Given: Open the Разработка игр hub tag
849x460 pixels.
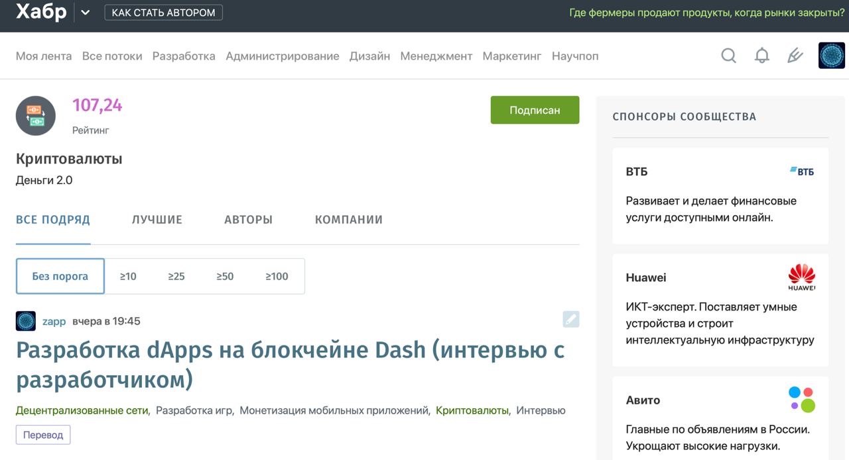Looking at the screenshot, I should point(194,410).
